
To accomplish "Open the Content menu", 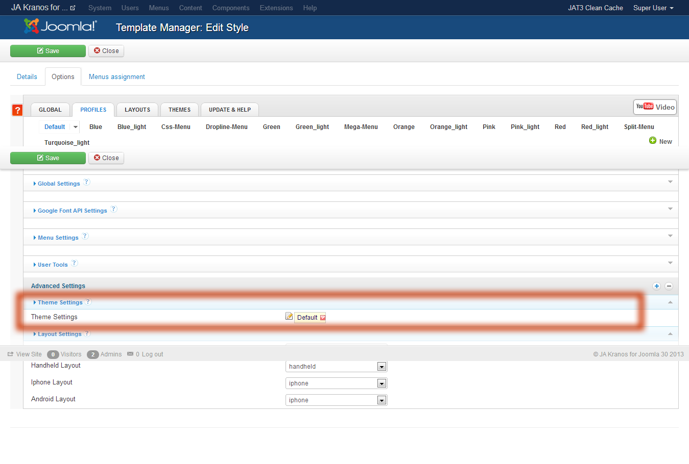I will 191,8.
